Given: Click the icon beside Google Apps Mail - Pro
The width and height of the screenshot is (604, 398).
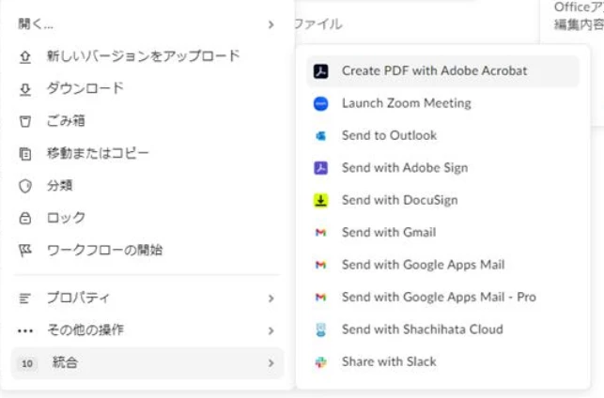Looking at the screenshot, I should point(320,298).
